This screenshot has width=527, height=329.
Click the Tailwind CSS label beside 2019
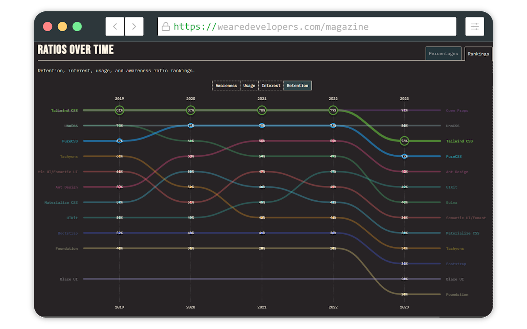tap(64, 110)
